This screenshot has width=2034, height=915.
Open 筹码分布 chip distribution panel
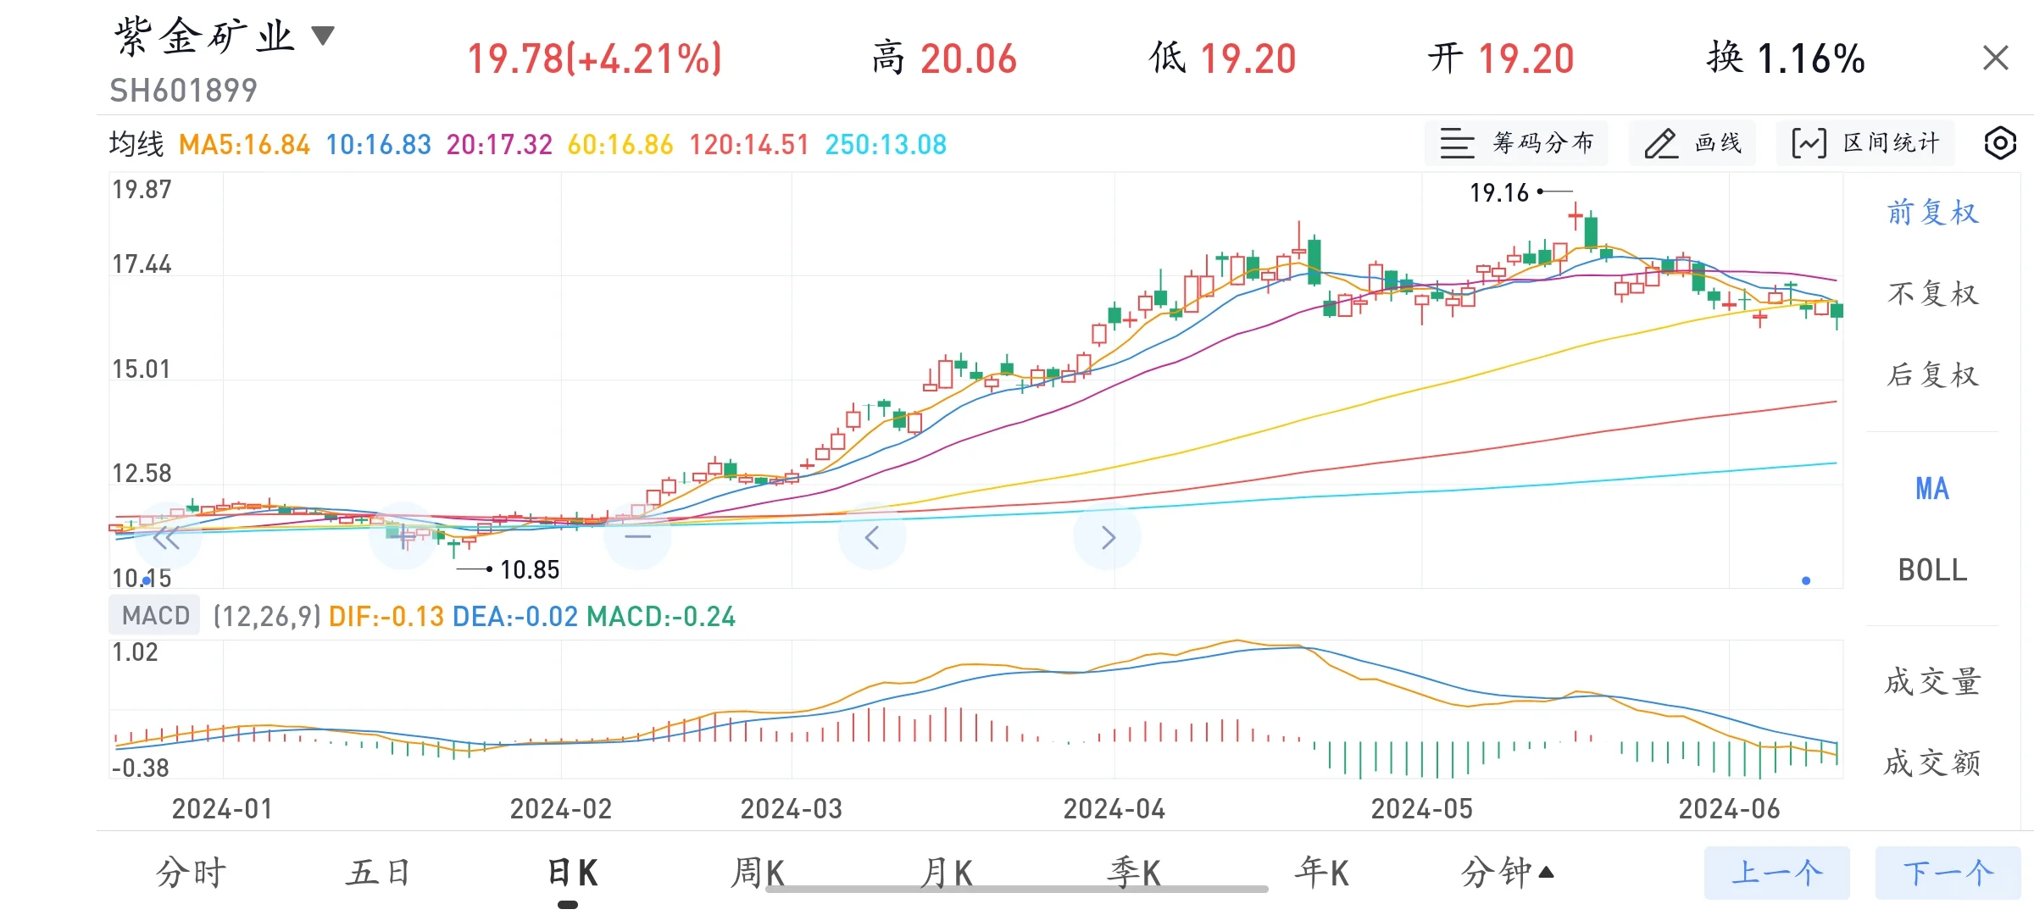[x=1516, y=143]
